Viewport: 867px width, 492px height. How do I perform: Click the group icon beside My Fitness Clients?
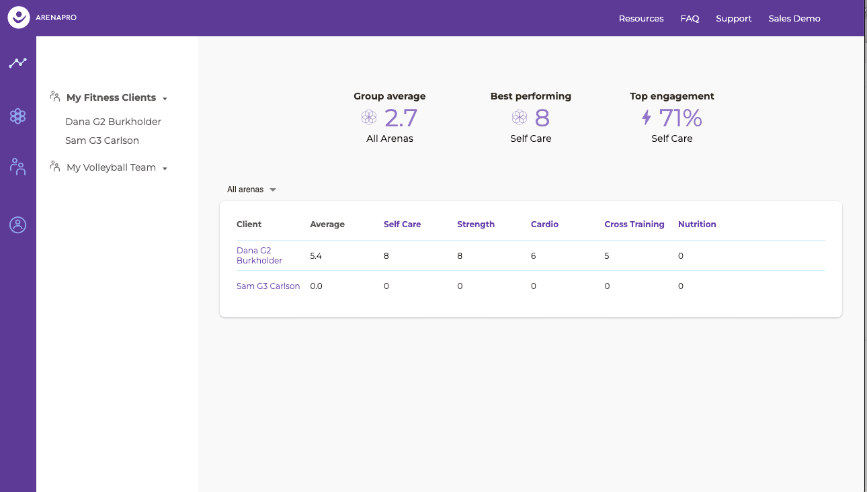click(x=54, y=96)
